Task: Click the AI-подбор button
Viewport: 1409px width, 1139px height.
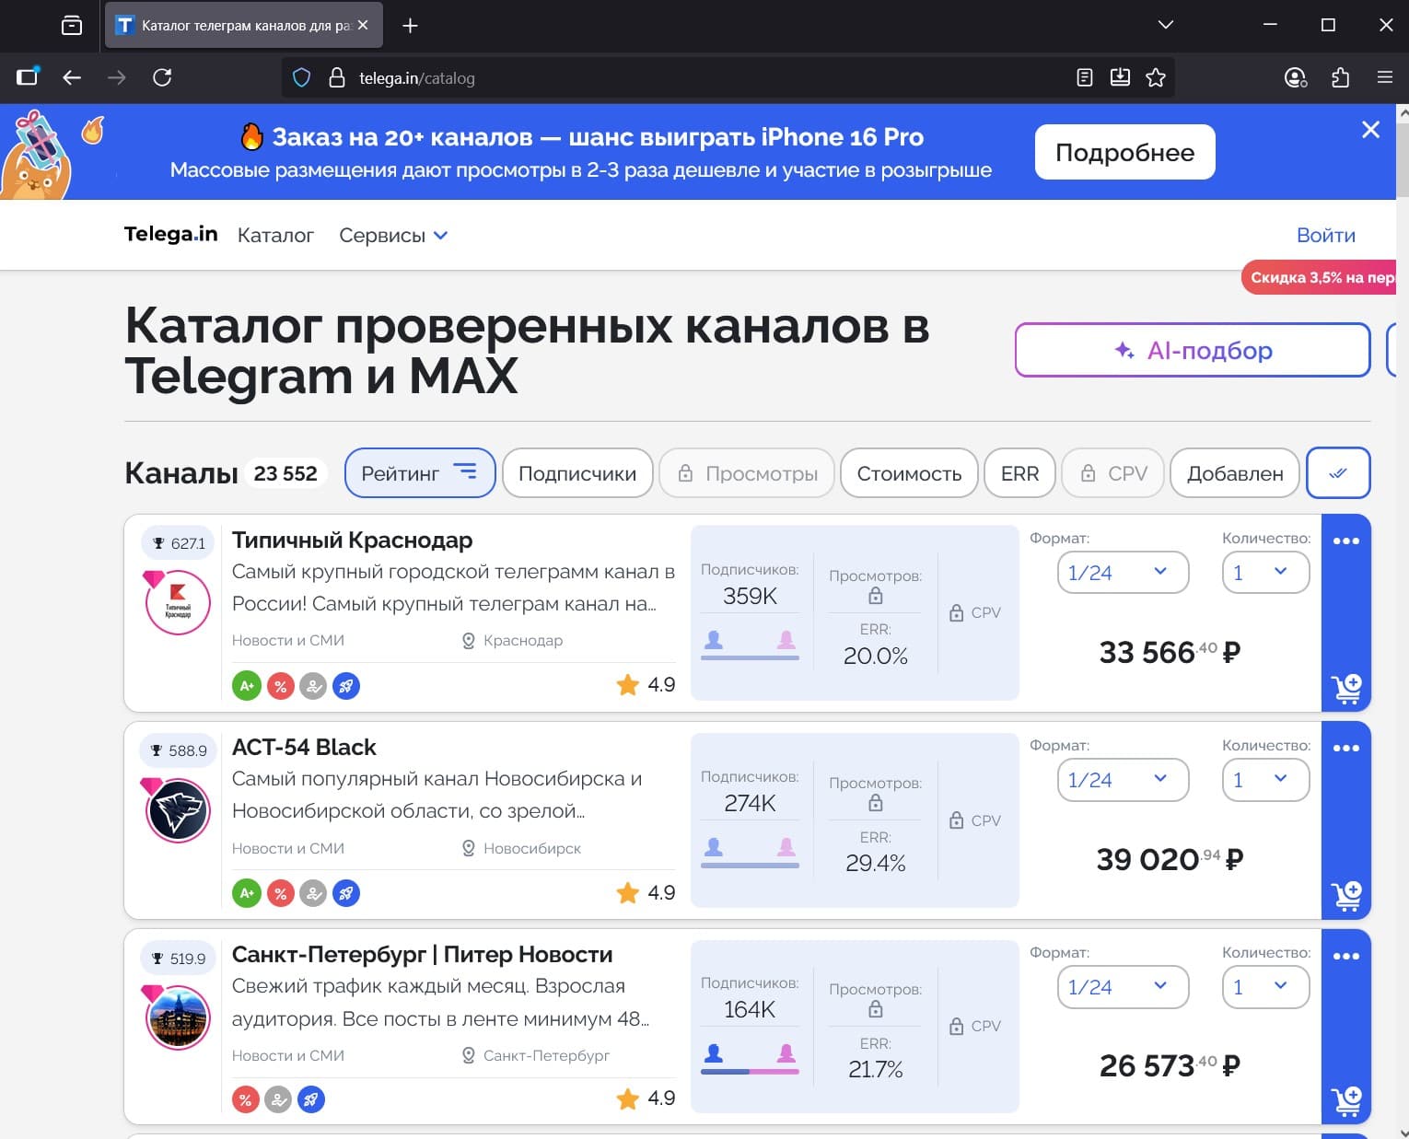Action: (1193, 350)
